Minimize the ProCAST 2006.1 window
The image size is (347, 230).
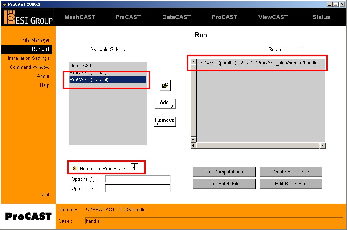point(330,4)
